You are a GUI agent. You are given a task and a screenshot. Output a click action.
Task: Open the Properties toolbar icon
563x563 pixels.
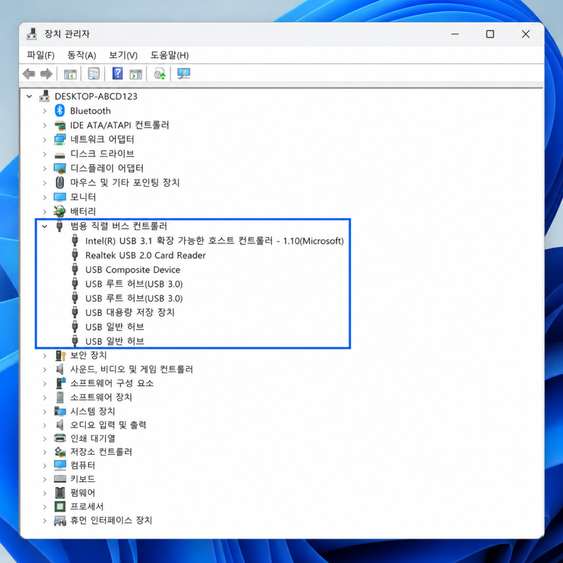(x=93, y=74)
